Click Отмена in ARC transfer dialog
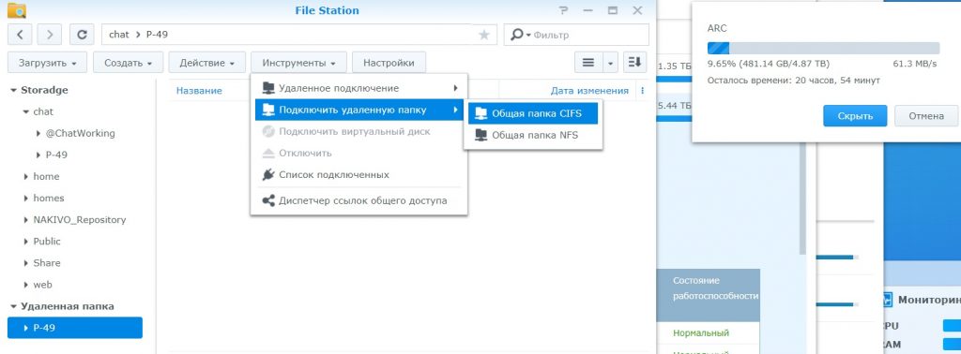Viewport: 961px width, 354px height. click(x=926, y=116)
